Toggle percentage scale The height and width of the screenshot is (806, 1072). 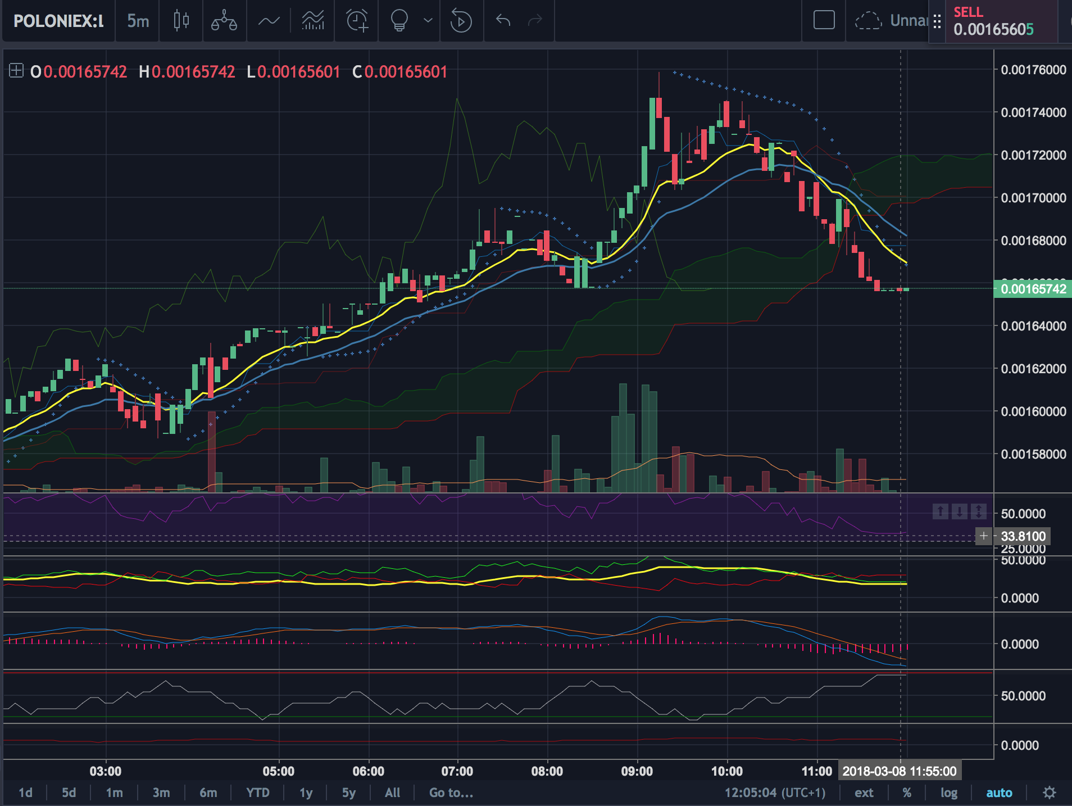(x=907, y=793)
